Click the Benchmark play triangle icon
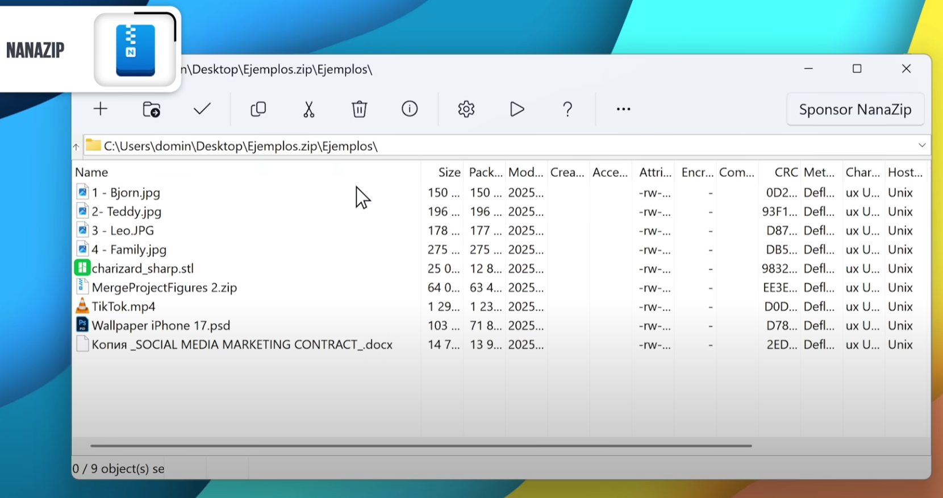This screenshot has height=498, width=943. click(516, 109)
